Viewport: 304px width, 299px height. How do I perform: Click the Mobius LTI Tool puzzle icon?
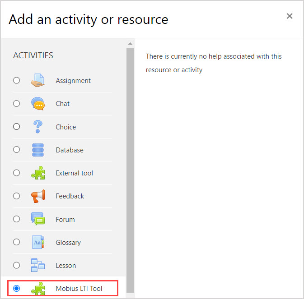(x=38, y=288)
